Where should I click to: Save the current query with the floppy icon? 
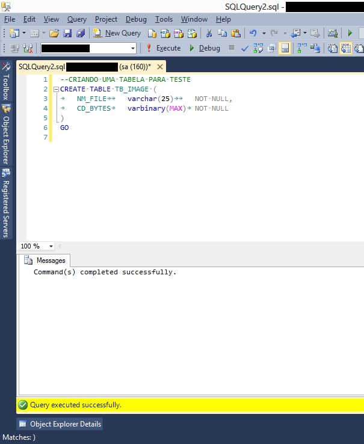[67, 33]
